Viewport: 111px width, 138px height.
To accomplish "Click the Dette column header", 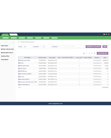I will coord(105,58).
